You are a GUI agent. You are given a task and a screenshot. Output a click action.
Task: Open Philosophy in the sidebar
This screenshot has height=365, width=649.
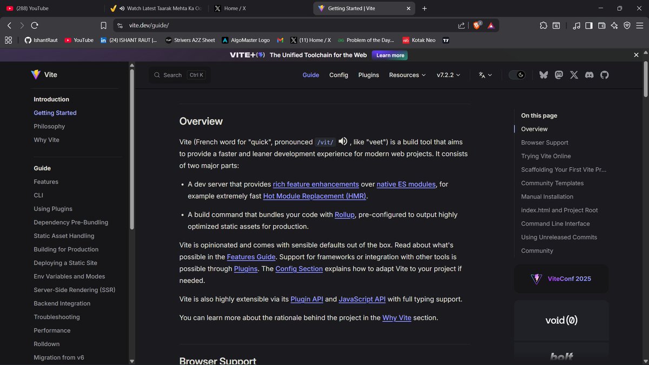click(x=49, y=127)
